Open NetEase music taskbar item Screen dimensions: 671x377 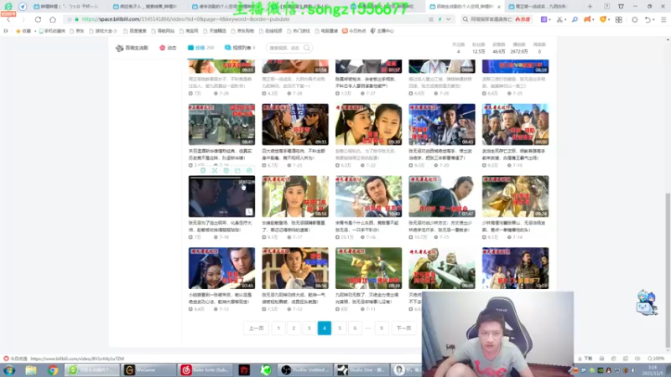tap(205, 369)
